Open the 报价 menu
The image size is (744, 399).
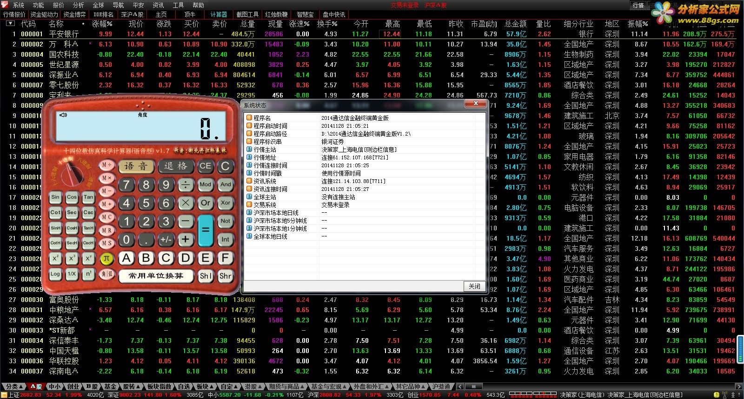[59, 5]
